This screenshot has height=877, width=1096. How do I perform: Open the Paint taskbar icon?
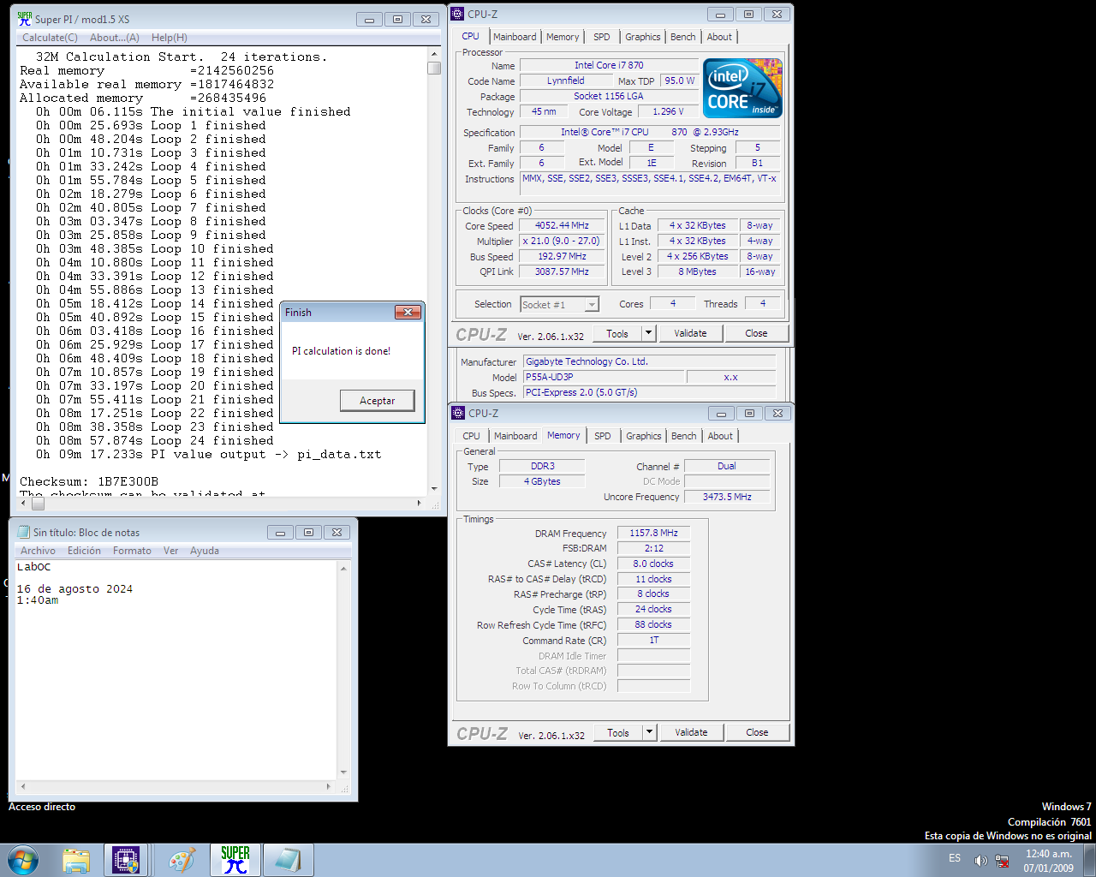click(182, 860)
